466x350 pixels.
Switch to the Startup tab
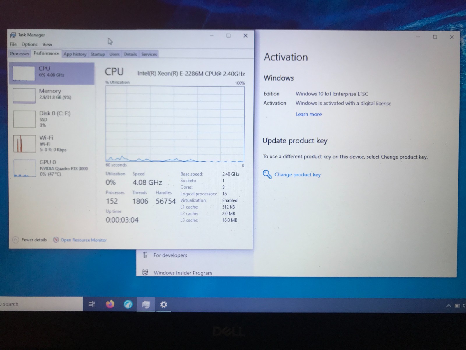[x=98, y=54]
